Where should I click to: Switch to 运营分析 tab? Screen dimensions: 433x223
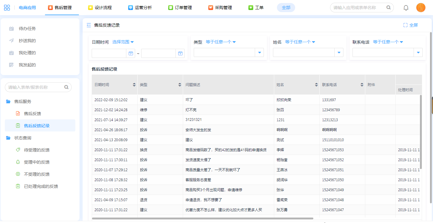(140, 8)
